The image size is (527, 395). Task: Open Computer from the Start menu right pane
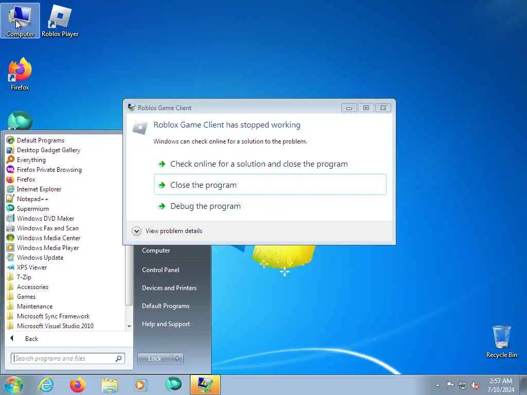pyautogui.click(x=156, y=250)
